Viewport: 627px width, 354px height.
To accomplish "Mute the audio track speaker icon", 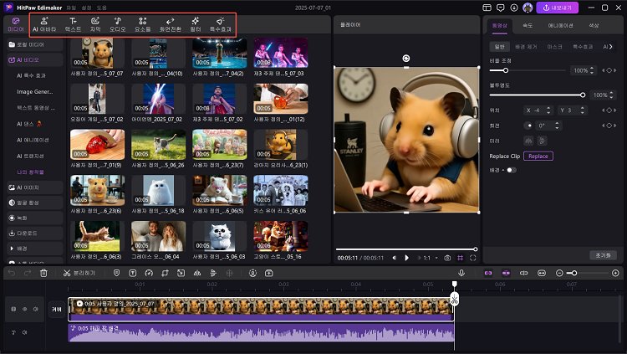I will [24, 332].
